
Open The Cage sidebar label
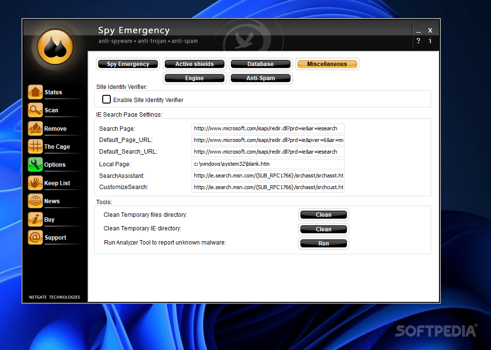(57, 146)
